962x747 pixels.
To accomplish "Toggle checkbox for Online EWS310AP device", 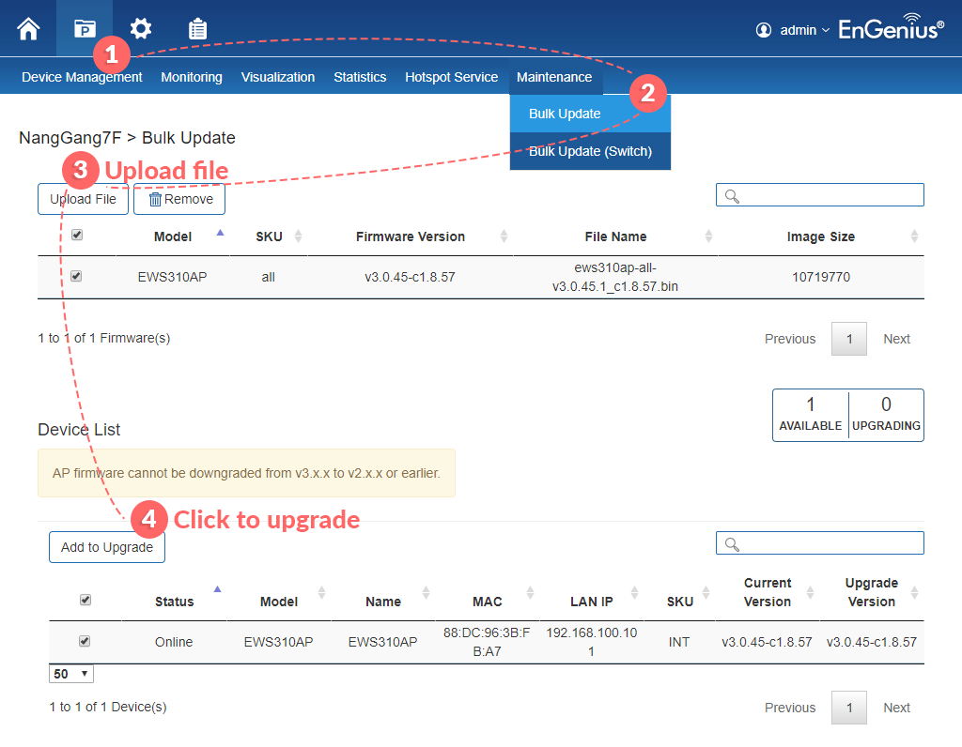I will 85,641.
